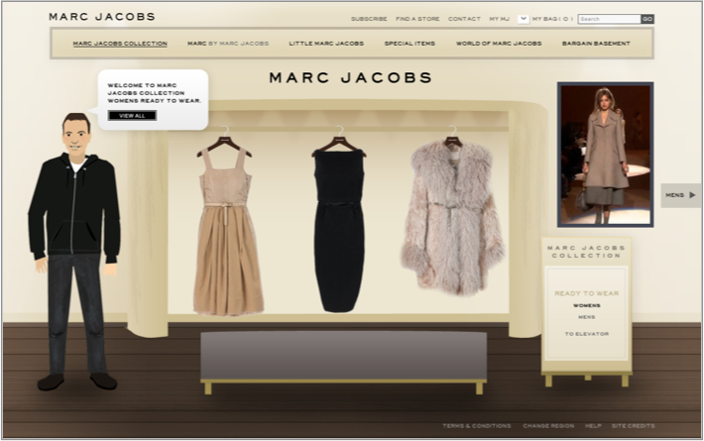Open Terms & Conditions footer link
The height and width of the screenshot is (441, 704).
point(476,426)
